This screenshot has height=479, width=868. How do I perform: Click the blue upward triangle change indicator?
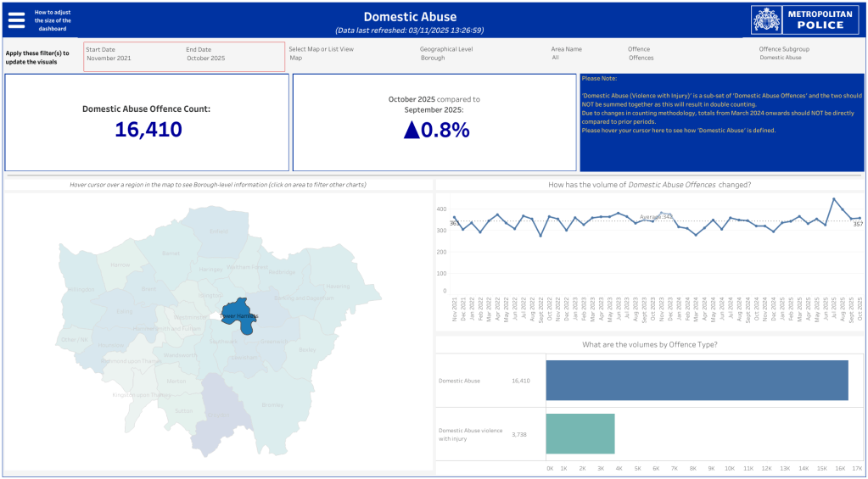coord(412,130)
